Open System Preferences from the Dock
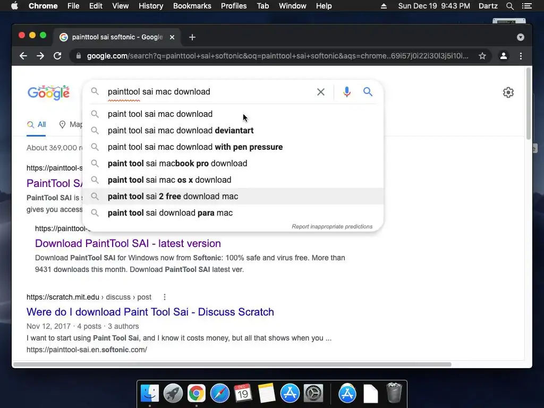 click(x=313, y=394)
